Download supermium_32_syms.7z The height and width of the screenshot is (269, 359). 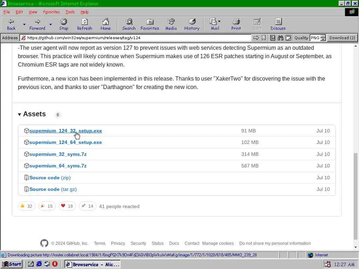58,154
